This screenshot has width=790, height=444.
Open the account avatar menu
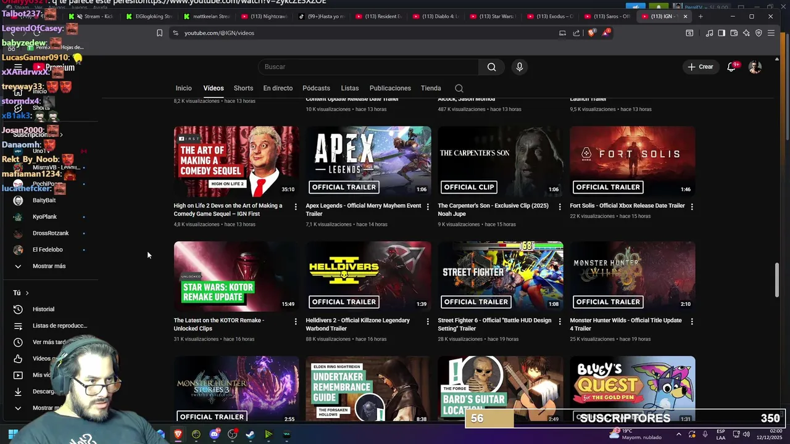pos(755,67)
